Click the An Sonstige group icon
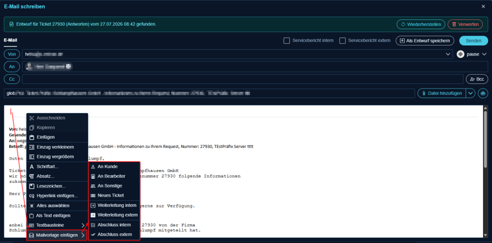The width and height of the screenshot is (492, 243). pos(93,186)
